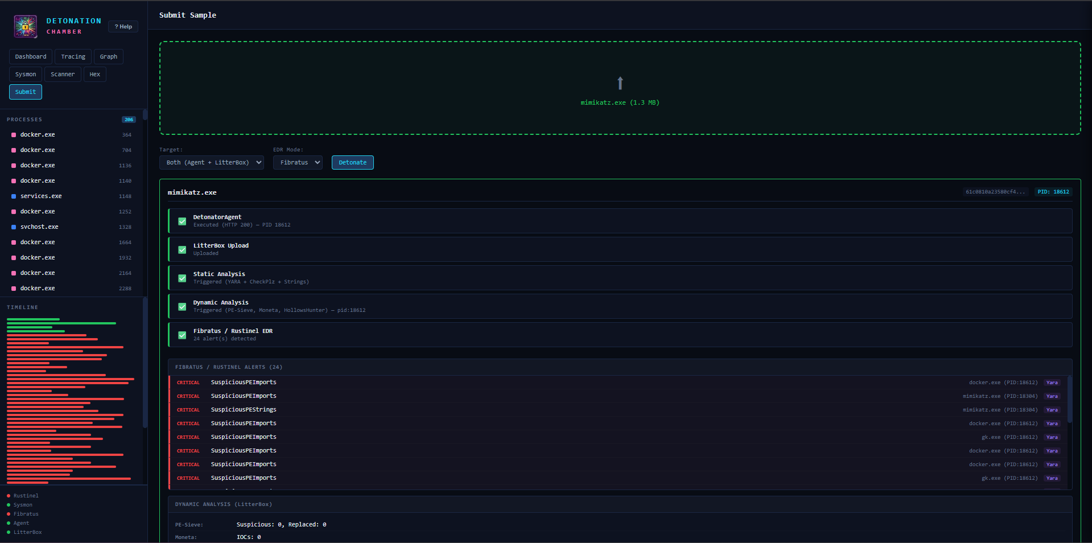1092x543 pixels.
Task: Click the Yara tag on last visible alert
Action: click(1052, 478)
